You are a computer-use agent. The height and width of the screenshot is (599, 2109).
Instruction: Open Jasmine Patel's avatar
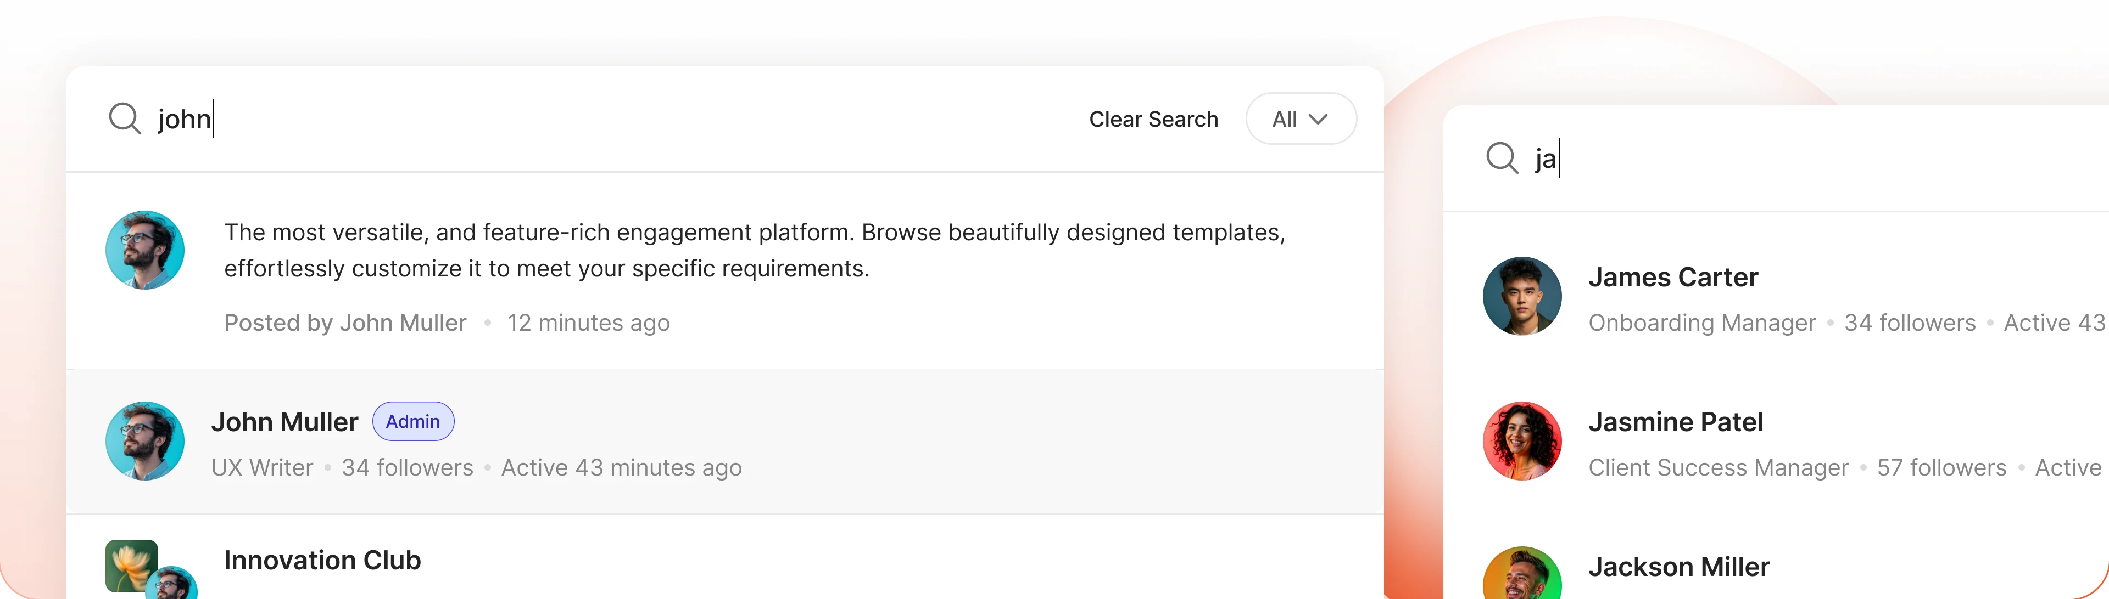click(1522, 440)
